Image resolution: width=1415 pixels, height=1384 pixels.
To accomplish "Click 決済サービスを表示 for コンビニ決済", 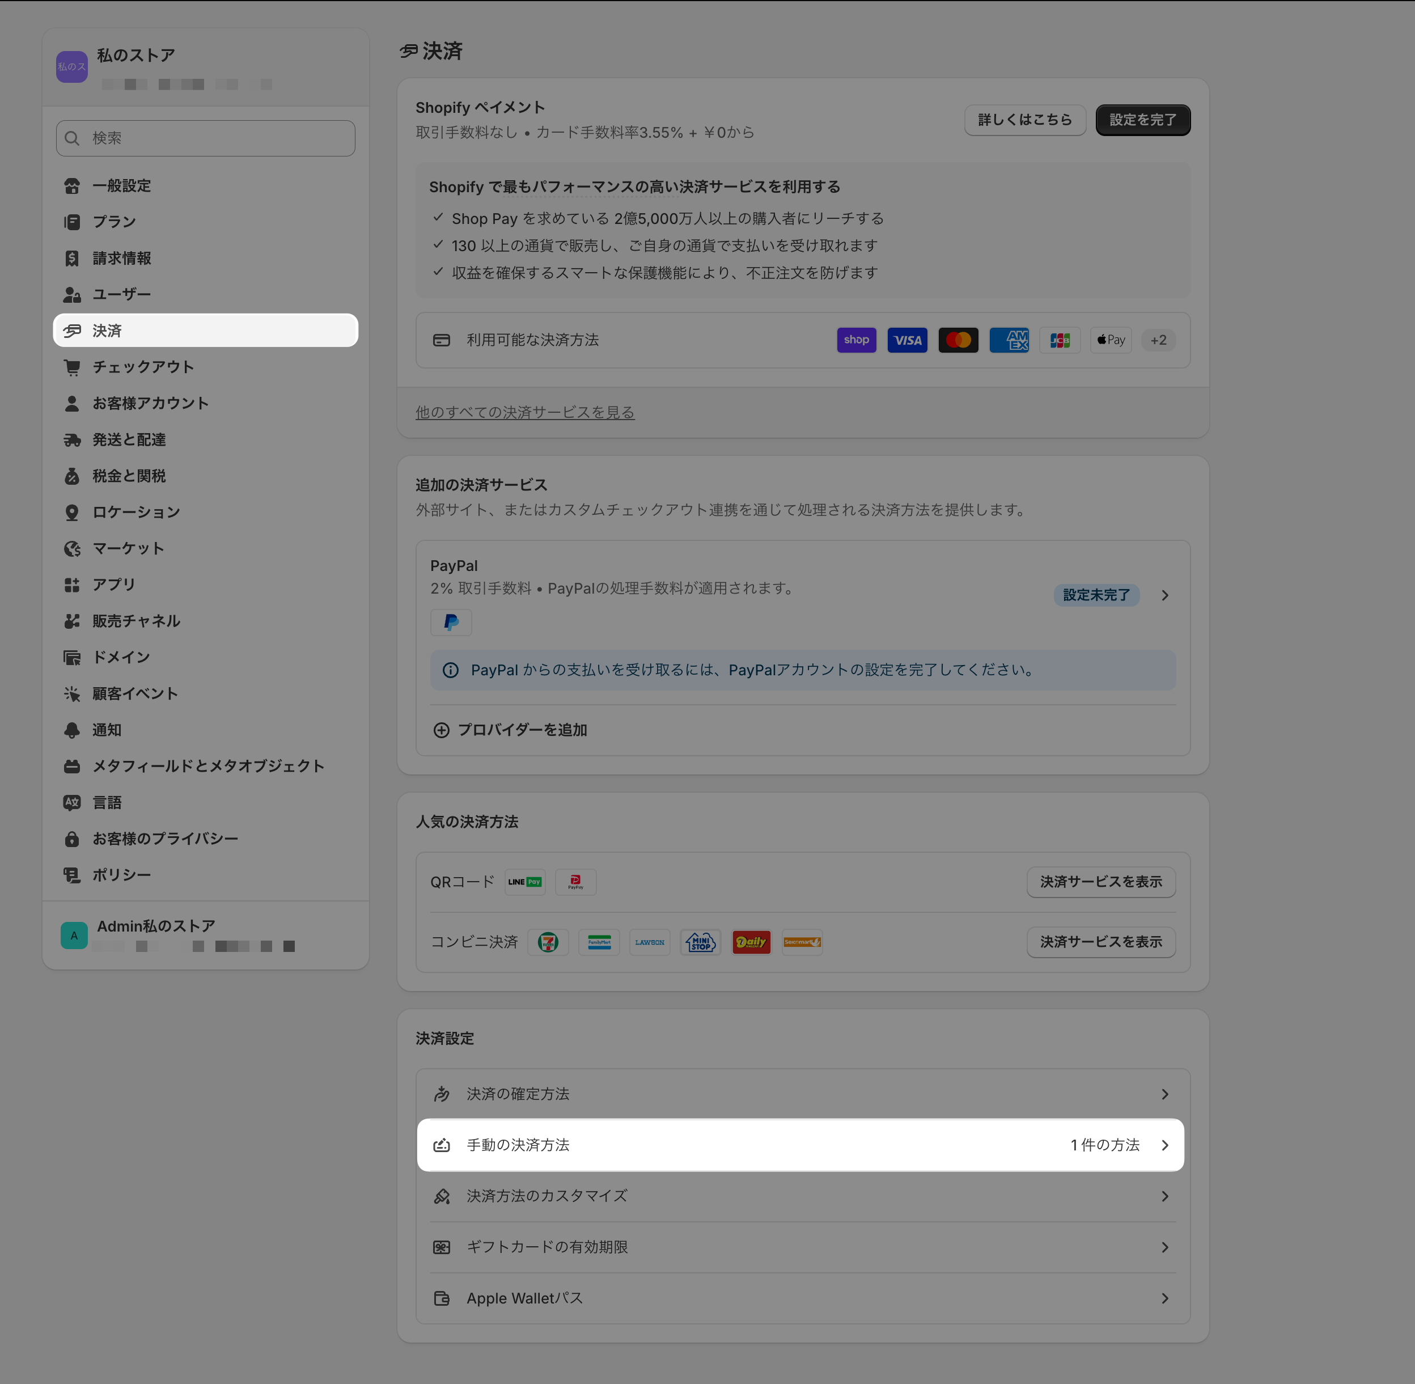I will pos(1101,942).
